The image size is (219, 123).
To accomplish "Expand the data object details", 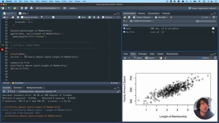I will (124, 28).
